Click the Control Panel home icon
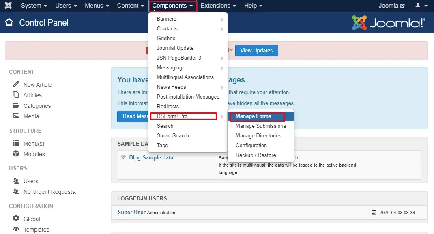This screenshot has height=234, width=434. coord(9,22)
